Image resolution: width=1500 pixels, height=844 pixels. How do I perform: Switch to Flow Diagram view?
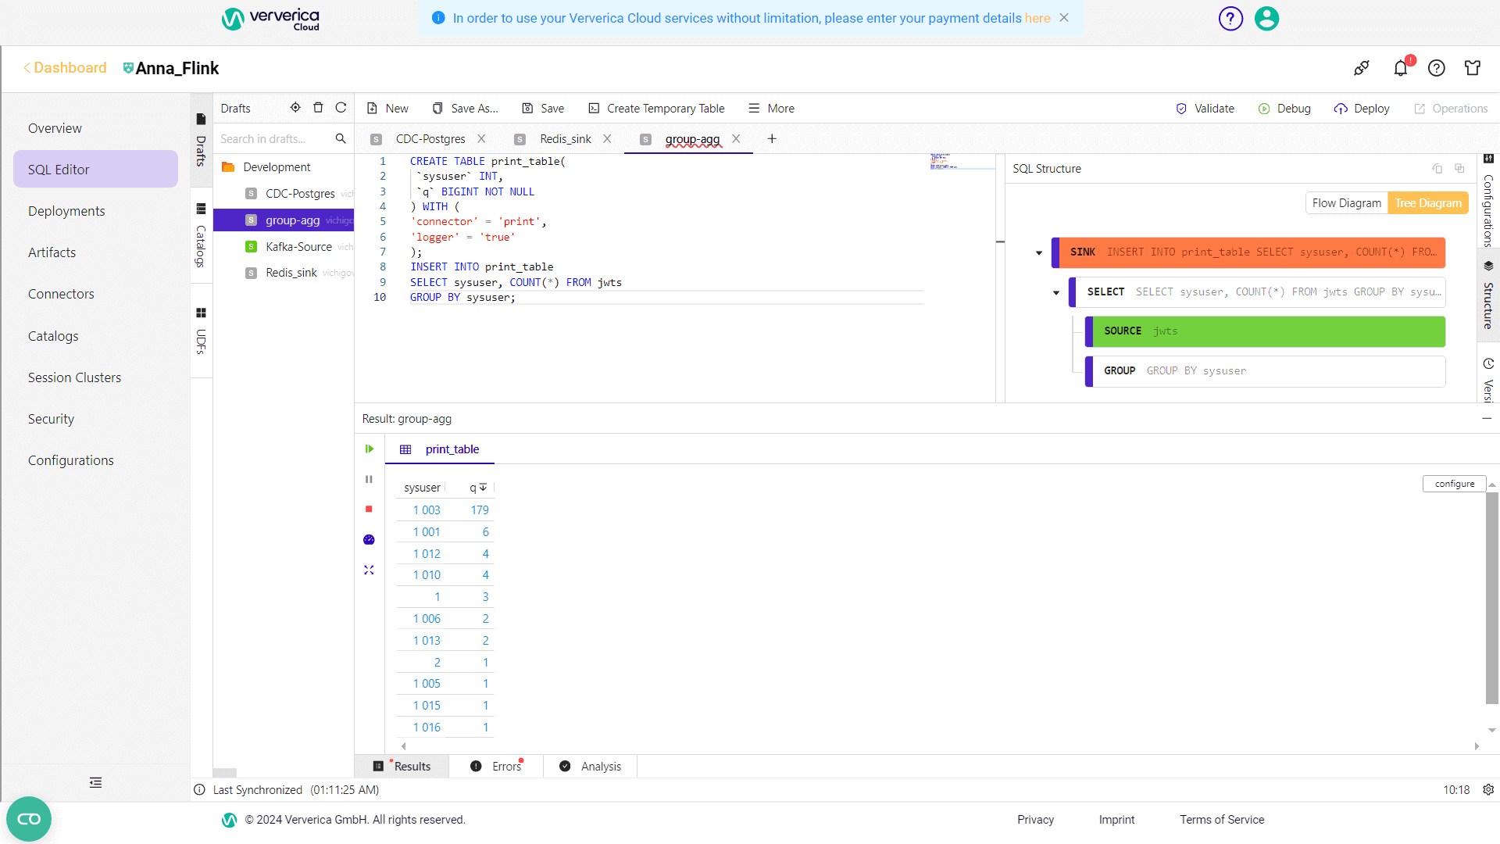[1347, 202]
